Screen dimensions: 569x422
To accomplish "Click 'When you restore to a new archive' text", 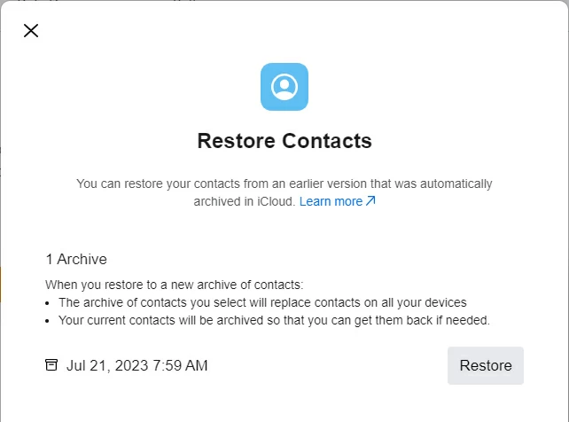I will [x=175, y=285].
